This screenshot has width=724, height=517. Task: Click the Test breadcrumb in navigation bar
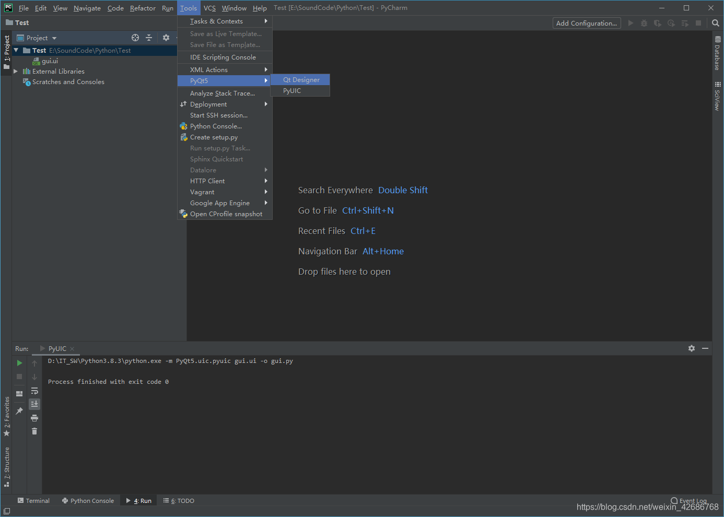[17, 23]
